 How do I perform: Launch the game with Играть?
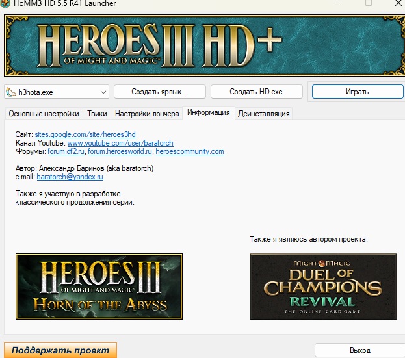coord(357,92)
